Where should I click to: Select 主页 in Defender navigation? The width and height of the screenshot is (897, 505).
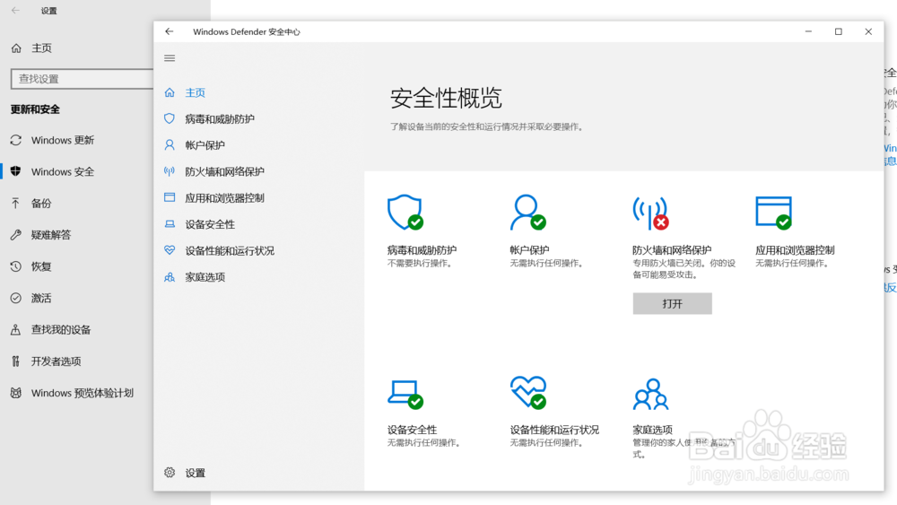pyautogui.click(x=195, y=92)
